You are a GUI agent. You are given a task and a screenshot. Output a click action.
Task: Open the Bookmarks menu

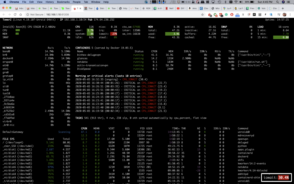63,2
